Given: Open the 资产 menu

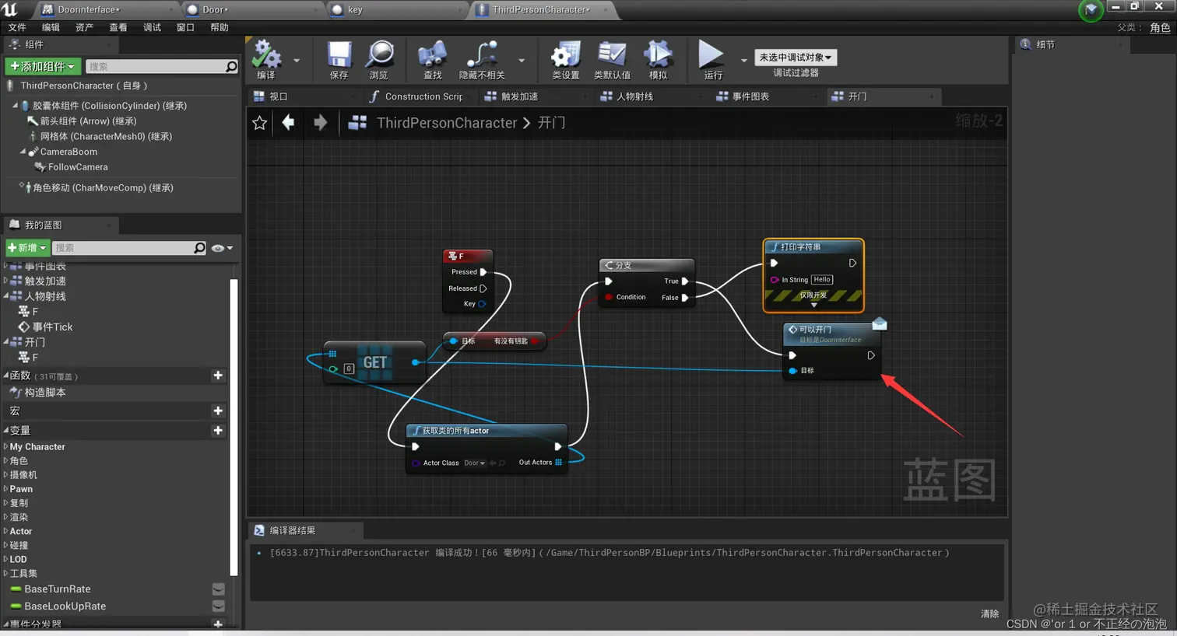Looking at the screenshot, I should pos(84,27).
